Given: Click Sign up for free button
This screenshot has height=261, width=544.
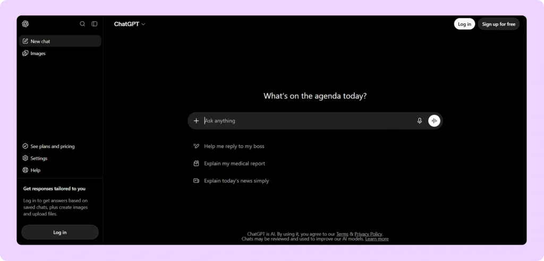Looking at the screenshot, I should (498, 24).
